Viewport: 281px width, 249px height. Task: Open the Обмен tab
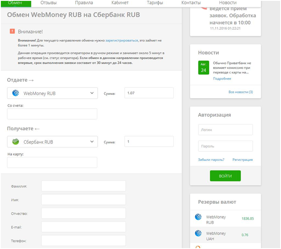[16, 3]
